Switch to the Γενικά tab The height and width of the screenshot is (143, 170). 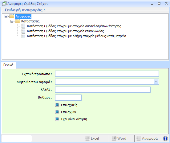[8, 65]
